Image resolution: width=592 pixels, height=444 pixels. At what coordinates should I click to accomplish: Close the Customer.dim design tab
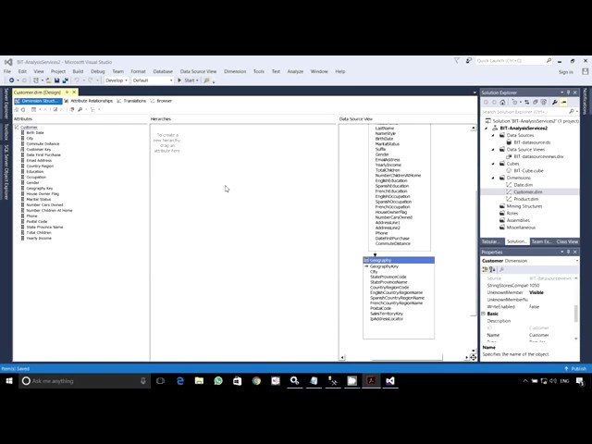tap(74, 92)
